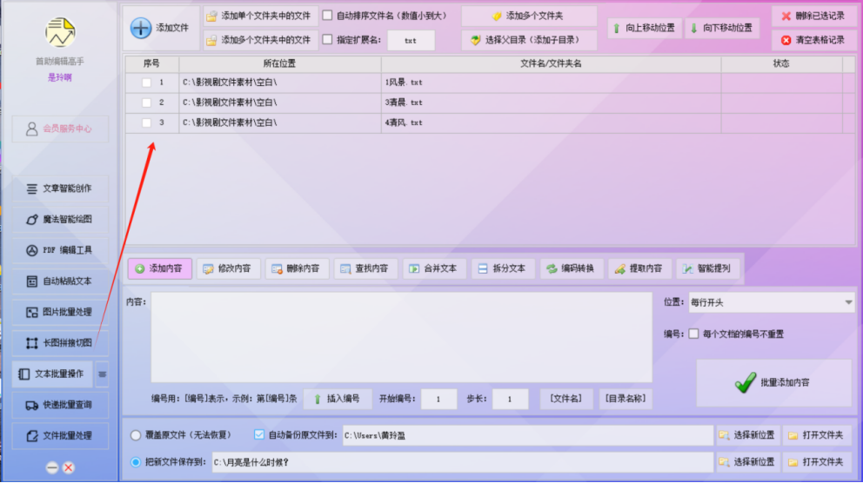Open 长图拼接切图 in sidebar
The width and height of the screenshot is (863, 483).
tap(60, 343)
